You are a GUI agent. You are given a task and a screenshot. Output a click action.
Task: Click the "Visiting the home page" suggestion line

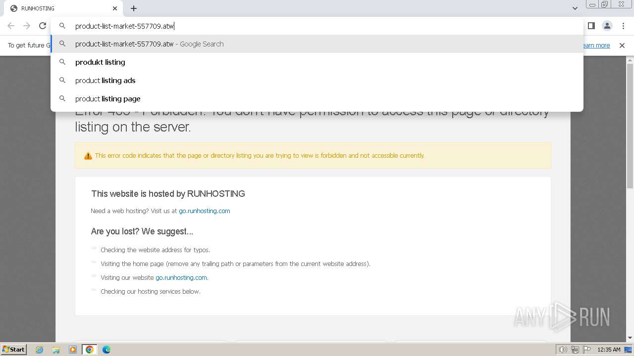coord(235,264)
